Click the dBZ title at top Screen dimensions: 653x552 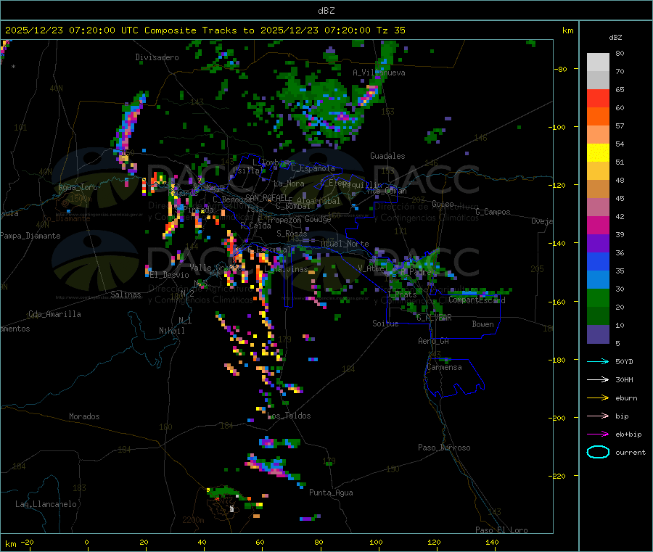click(326, 11)
